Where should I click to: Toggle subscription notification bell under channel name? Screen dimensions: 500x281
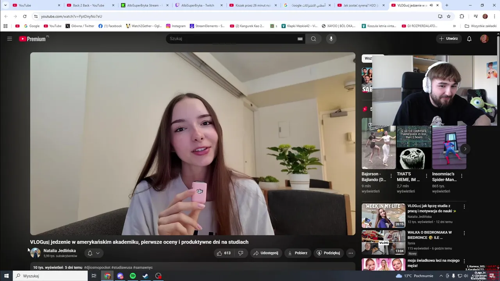point(90,253)
